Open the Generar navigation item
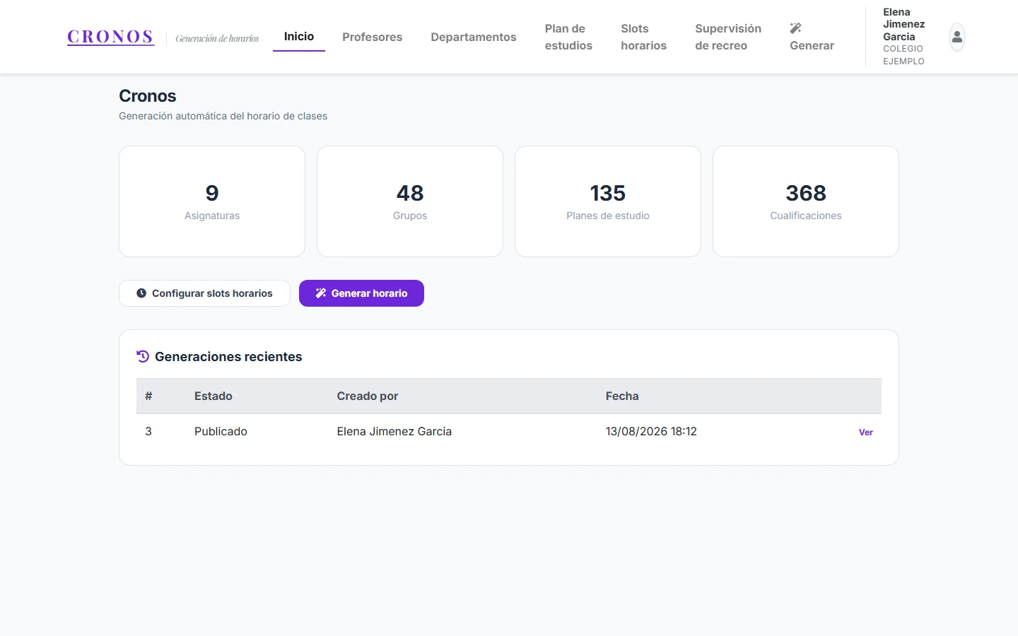The height and width of the screenshot is (636, 1018). (812, 37)
